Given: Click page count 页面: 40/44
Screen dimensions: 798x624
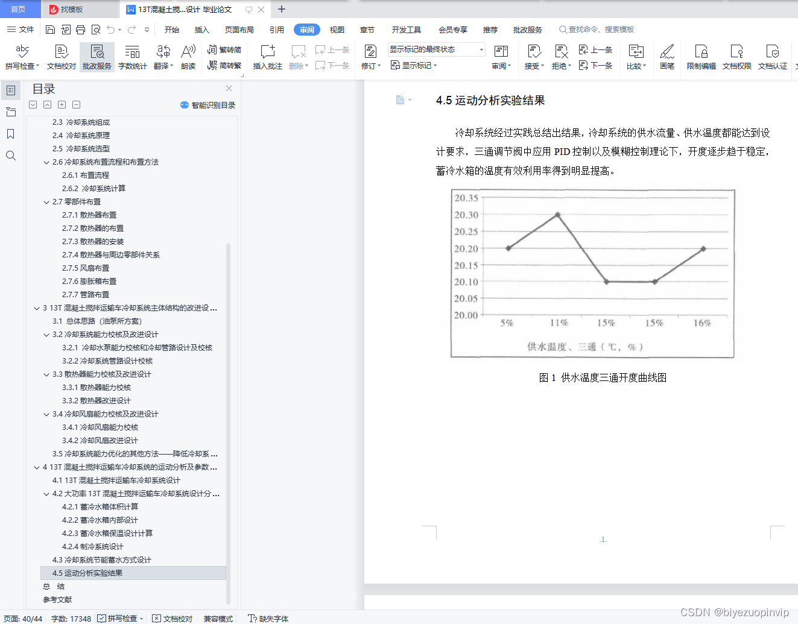Looking at the screenshot, I should pos(23,619).
